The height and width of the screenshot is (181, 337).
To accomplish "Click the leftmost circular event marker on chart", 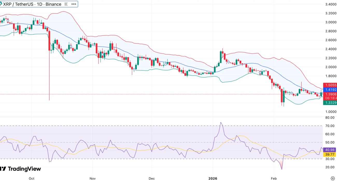I will (x=8, y=21).
